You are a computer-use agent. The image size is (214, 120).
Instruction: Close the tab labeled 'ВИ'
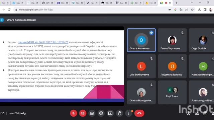tap(52, 3)
